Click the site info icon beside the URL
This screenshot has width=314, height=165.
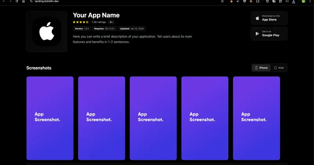(31, 2)
